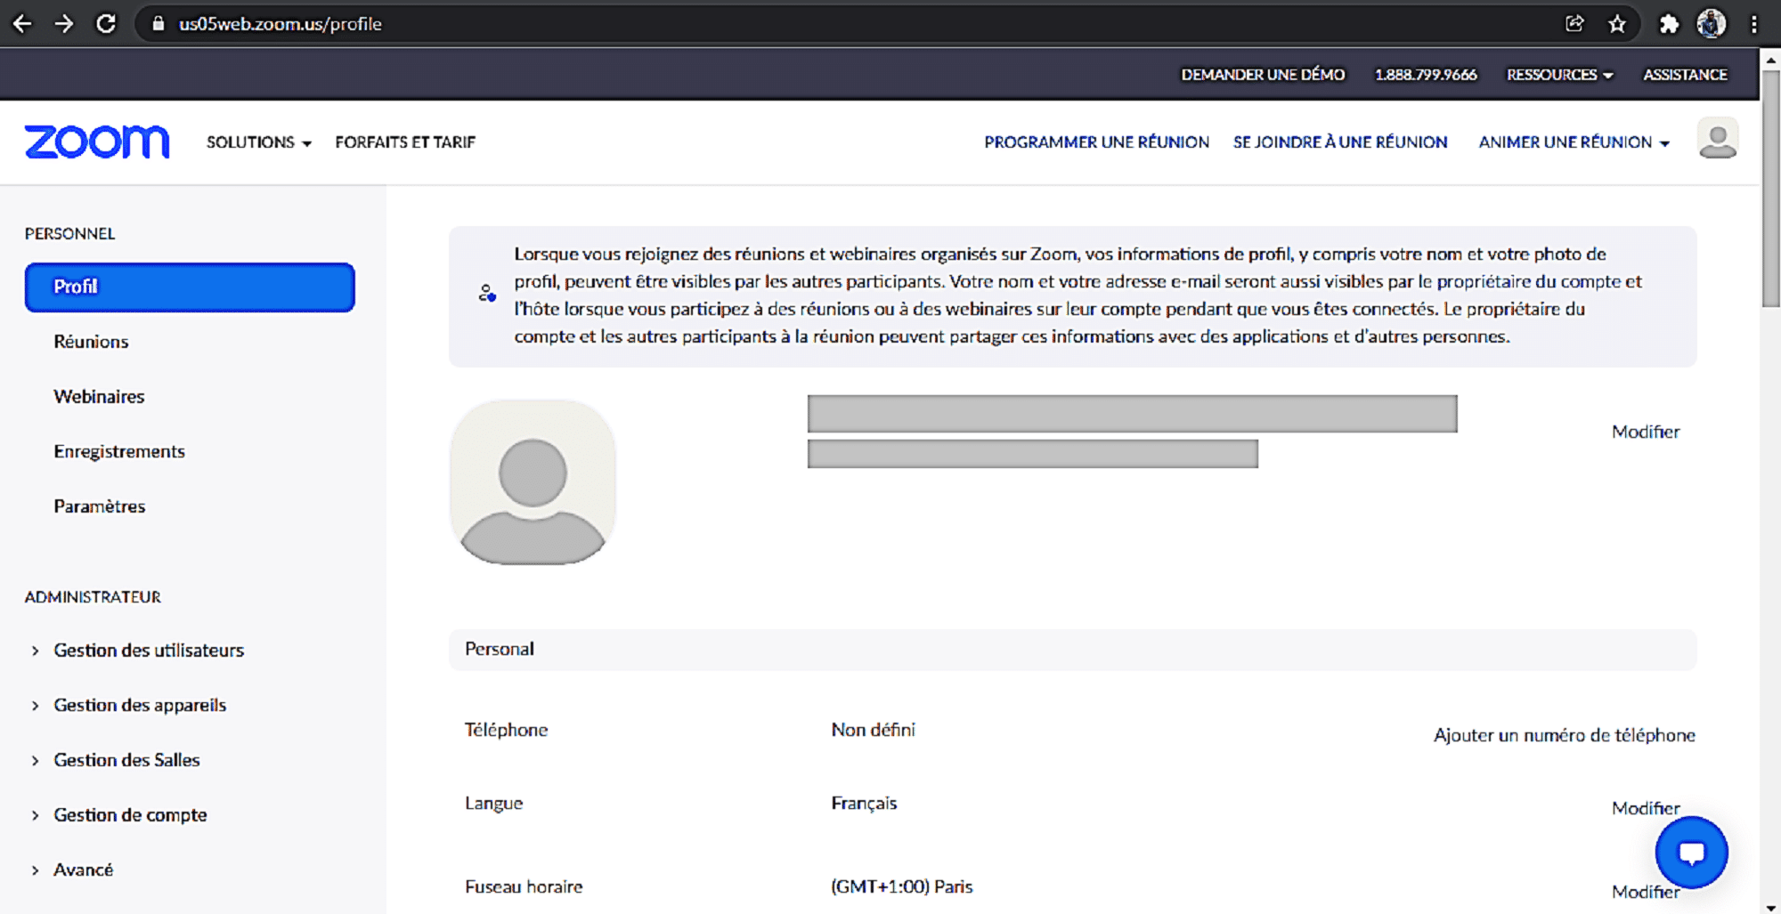This screenshot has height=914, width=1781.
Task: Click the browser back arrow
Action: [22, 24]
